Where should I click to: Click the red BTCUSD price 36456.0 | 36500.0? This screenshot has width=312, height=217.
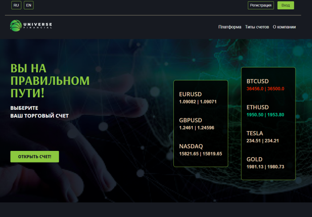pos(266,89)
